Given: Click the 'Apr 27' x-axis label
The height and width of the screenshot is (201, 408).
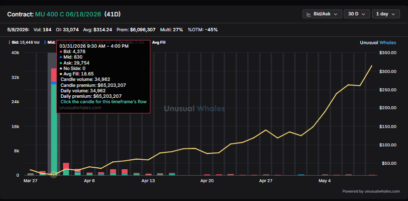Looking at the screenshot, I should click(266, 181).
